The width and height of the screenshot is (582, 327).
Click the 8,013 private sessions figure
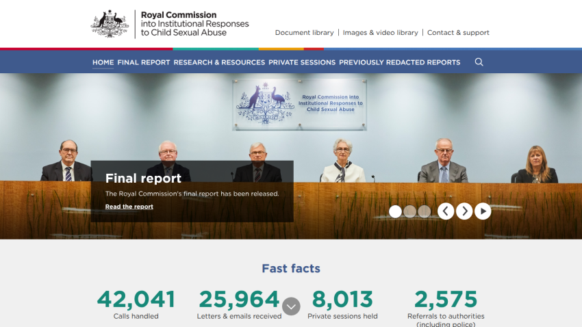342,299
